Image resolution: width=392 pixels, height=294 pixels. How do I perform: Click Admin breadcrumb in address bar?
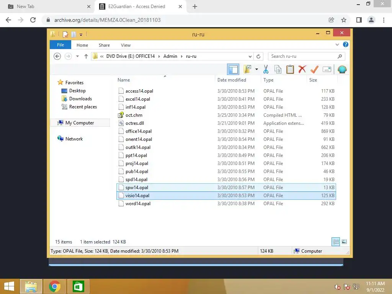[x=170, y=56]
